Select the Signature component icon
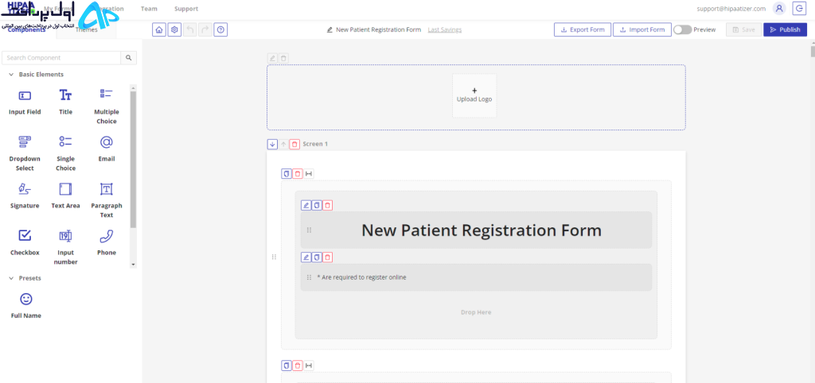The image size is (815, 383). 25,189
